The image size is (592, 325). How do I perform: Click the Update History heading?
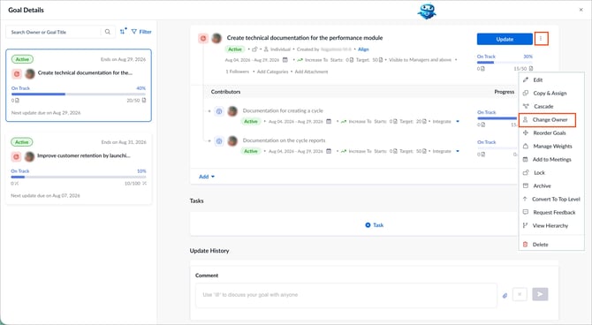tap(209, 251)
